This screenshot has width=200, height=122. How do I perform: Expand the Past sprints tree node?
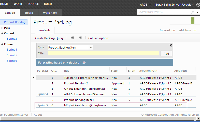(x=2, y=28)
